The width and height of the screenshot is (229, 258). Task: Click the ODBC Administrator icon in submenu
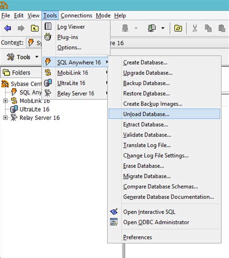tap(114, 222)
